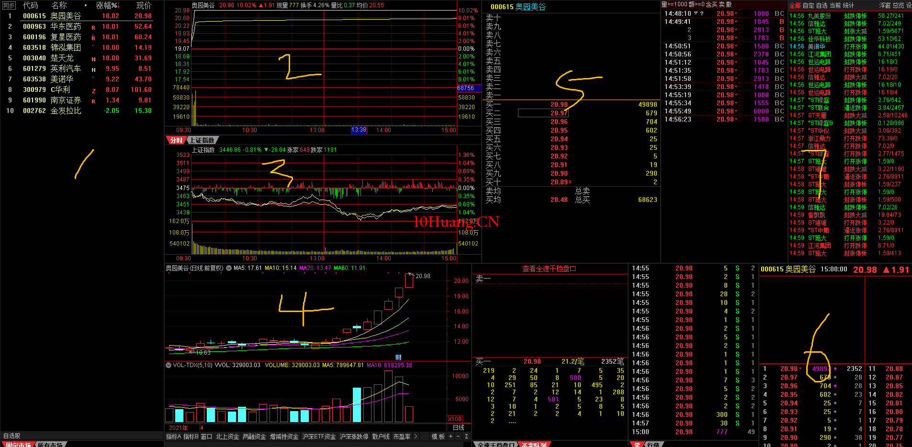This screenshot has height=447, width=912.
Task: Click the 买一 volume 49898 value
Action: (647, 104)
